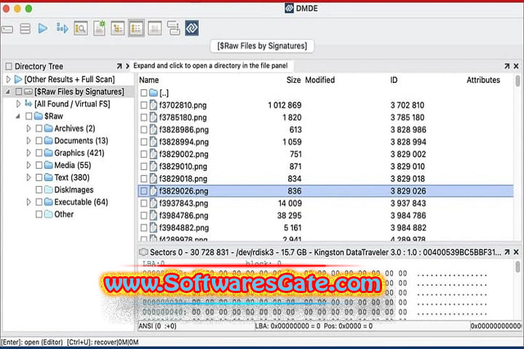Click the ANSI encoding status field
The width and height of the screenshot is (524, 349).
click(x=196, y=326)
